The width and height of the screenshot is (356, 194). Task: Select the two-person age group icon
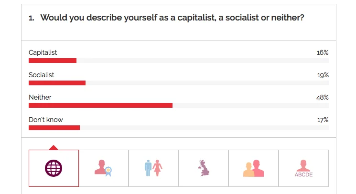(253, 168)
